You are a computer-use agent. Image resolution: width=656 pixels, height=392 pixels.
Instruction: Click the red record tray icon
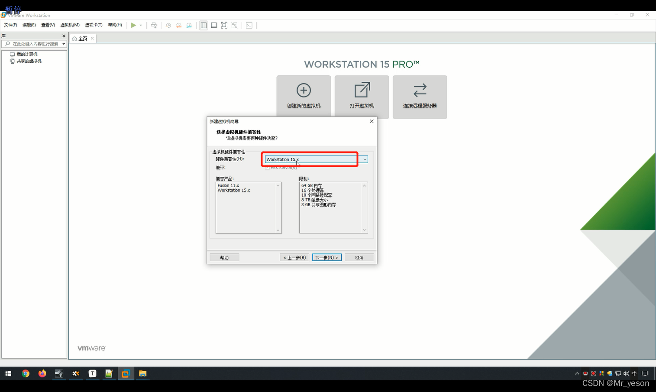(x=594, y=373)
